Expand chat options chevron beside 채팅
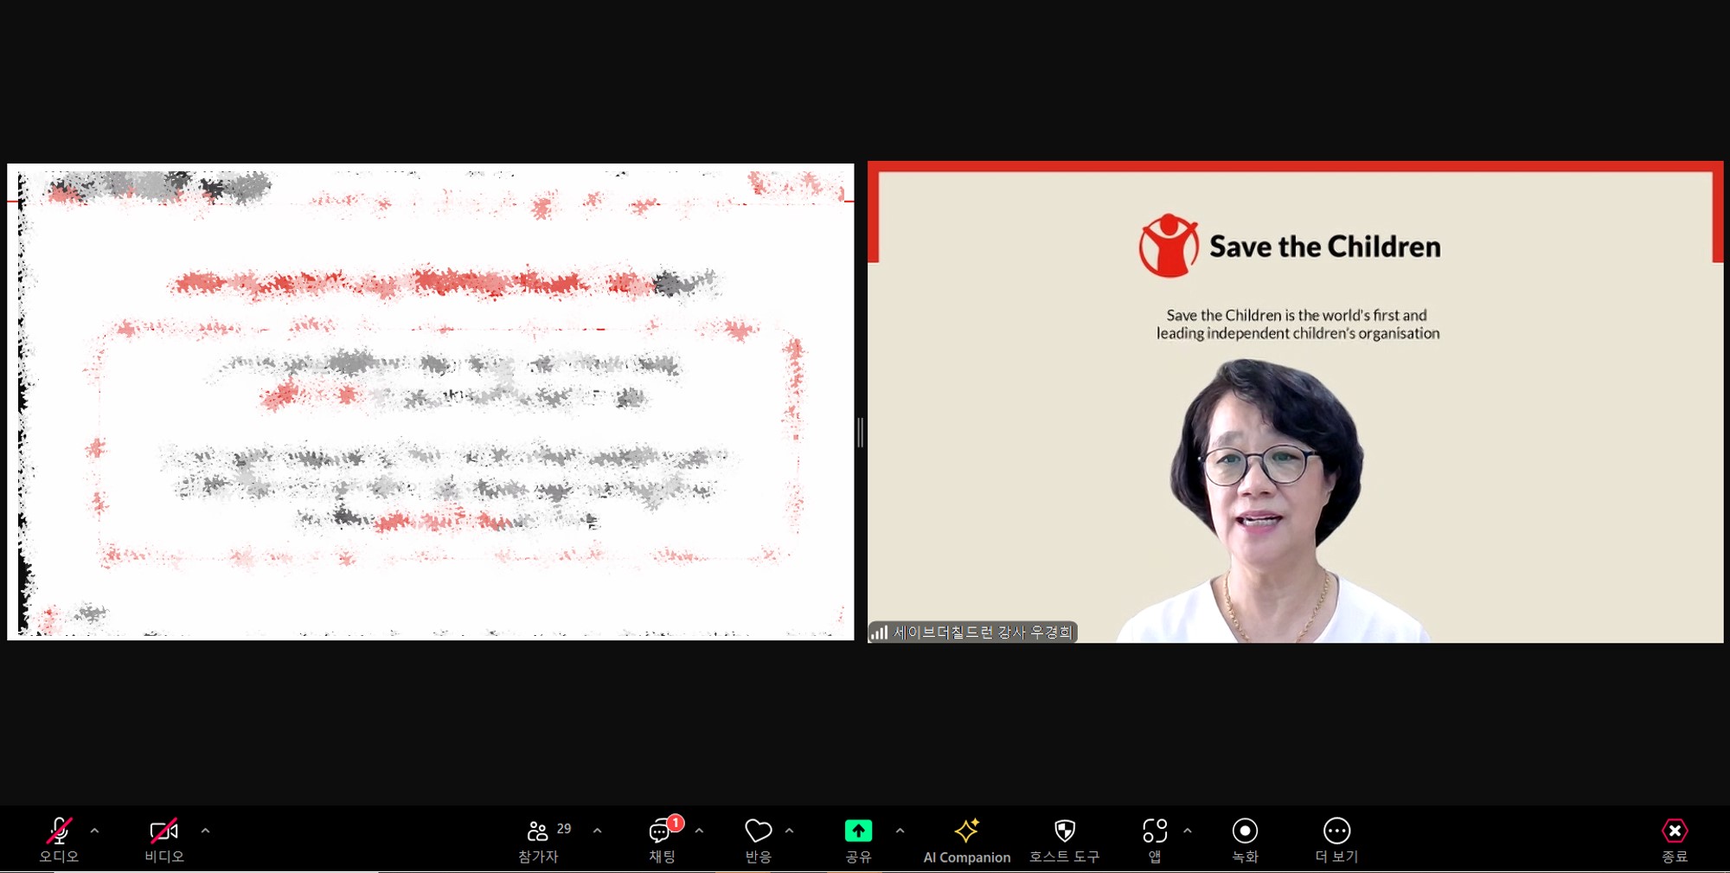This screenshot has width=1730, height=873. [699, 831]
